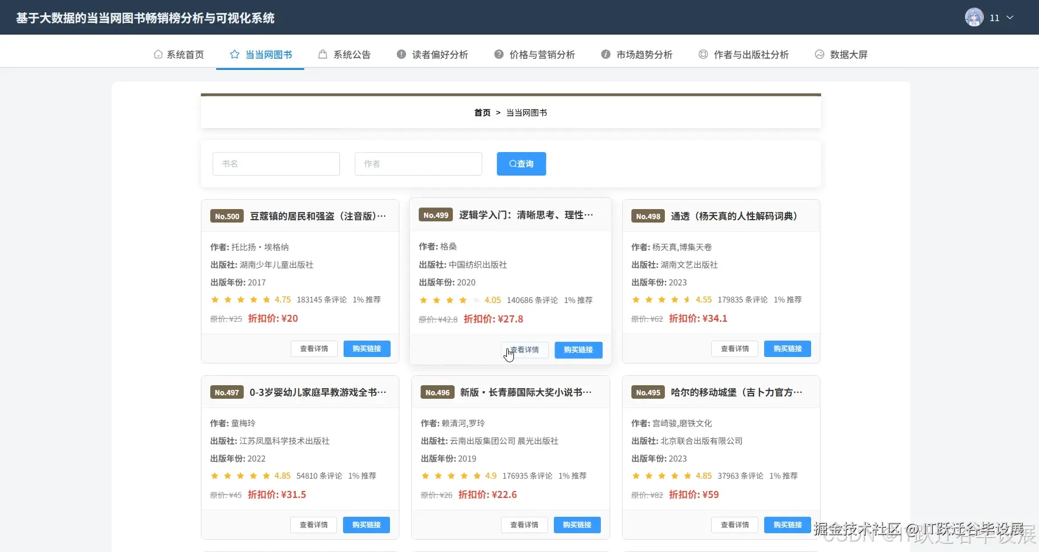1039x552 pixels.
Task: Open the 系统首页 menu item
Action: [179, 54]
